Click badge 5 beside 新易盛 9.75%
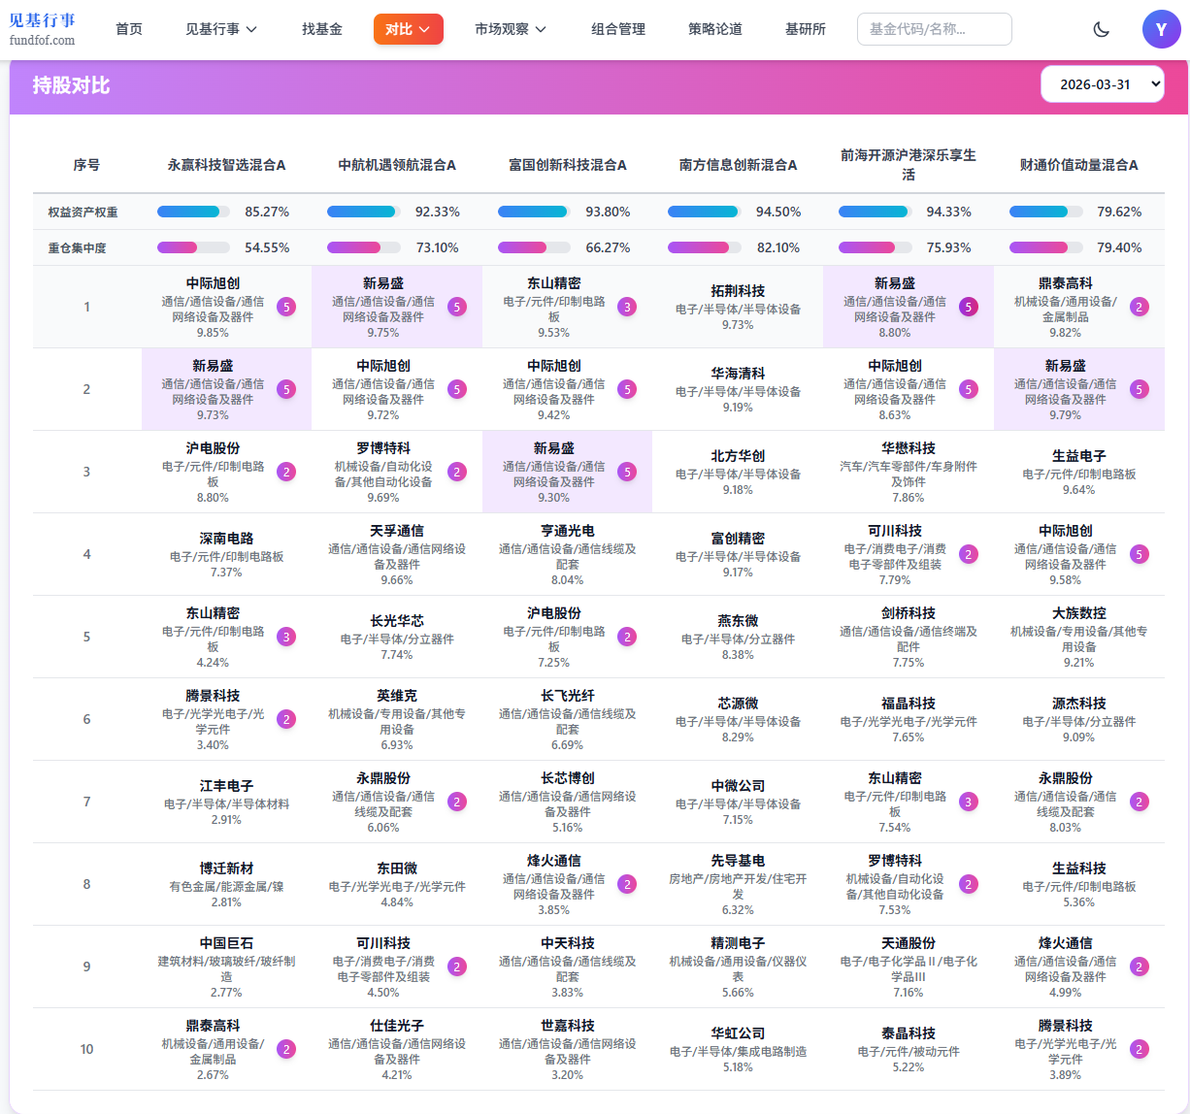Screen dimensions: 1190x1114 pyautogui.click(x=457, y=307)
